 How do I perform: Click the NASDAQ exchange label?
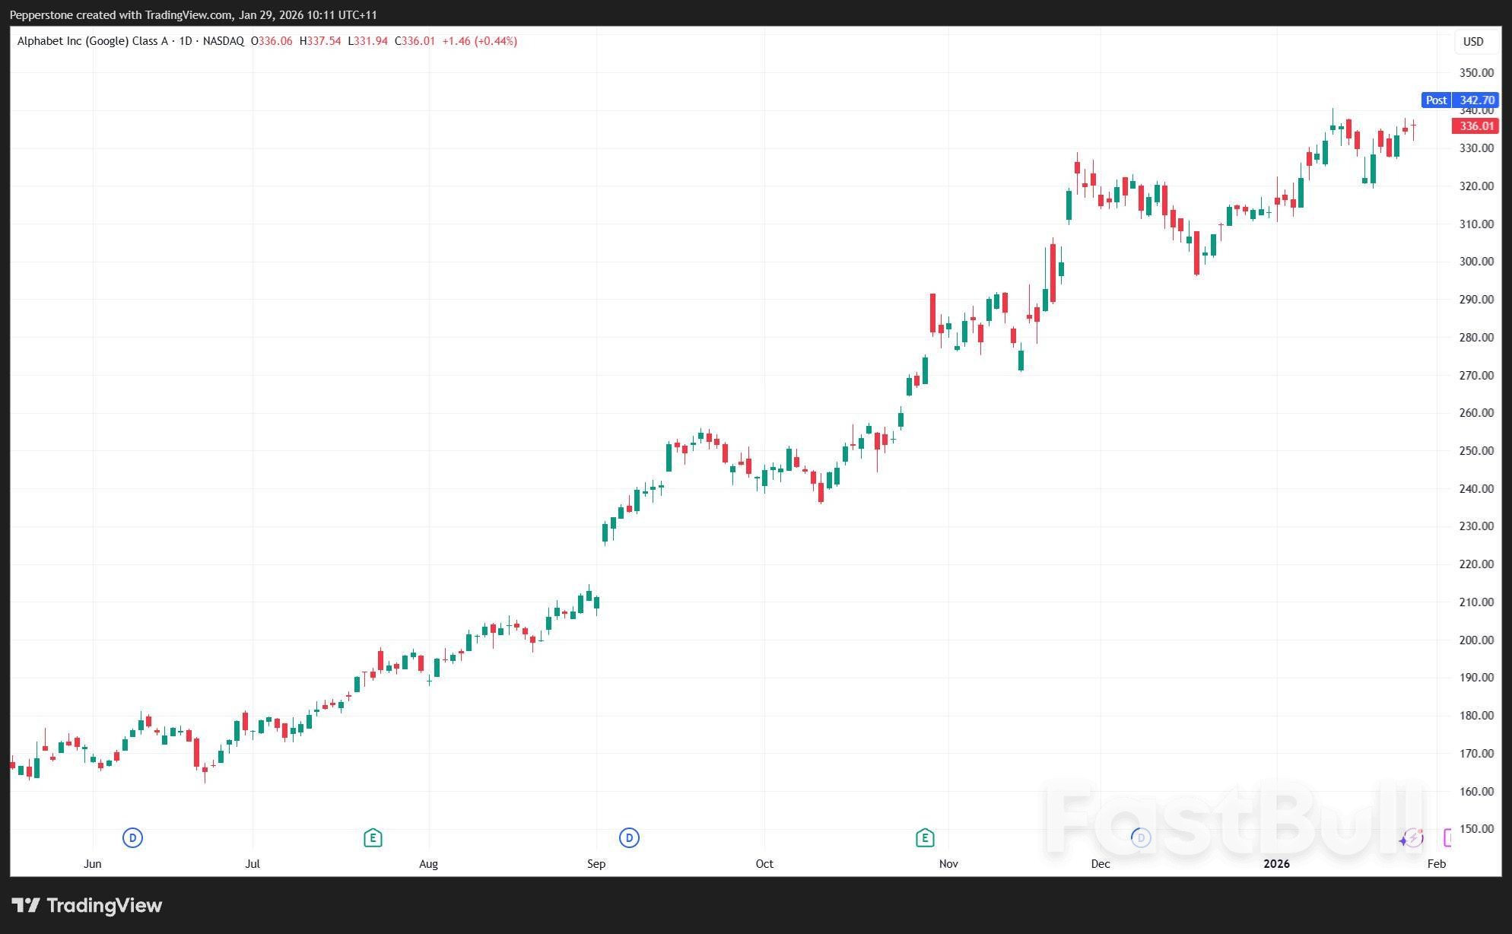click(x=223, y=41)
